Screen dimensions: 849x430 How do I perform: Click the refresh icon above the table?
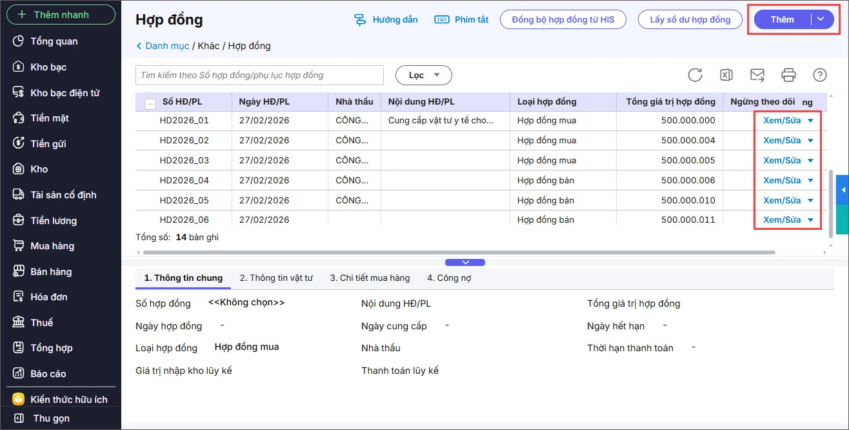pos(695,75)
